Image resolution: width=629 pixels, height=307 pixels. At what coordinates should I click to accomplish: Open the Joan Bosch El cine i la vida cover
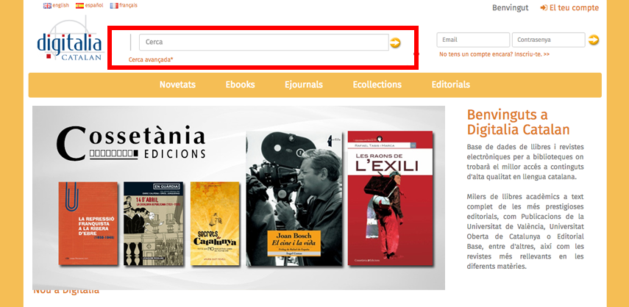pos(294,199)
